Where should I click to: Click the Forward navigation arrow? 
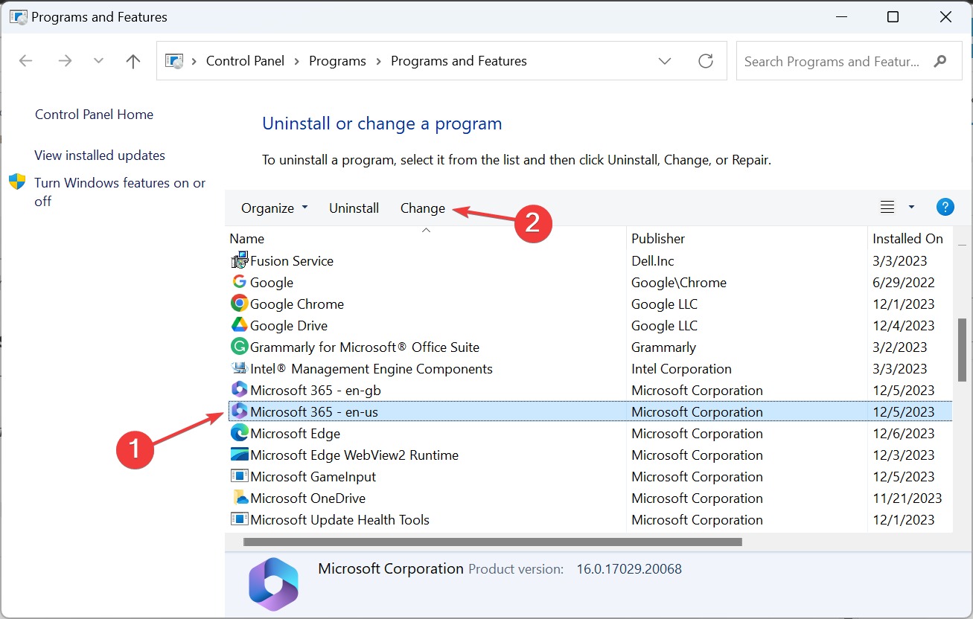(x=65, y=61)
